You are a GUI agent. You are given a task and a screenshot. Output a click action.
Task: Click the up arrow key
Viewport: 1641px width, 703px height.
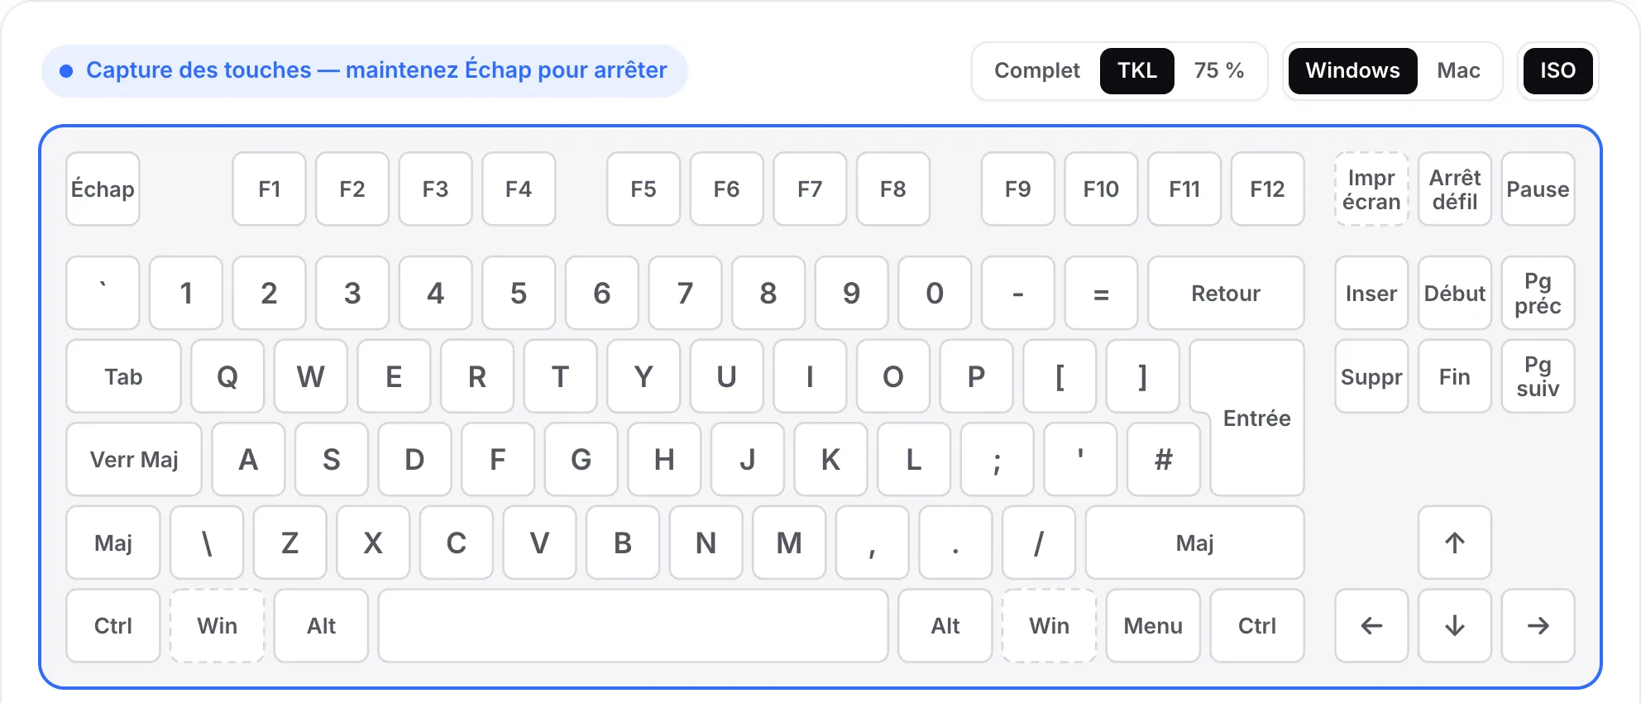pyautogui.click(x=1454, y=543)
